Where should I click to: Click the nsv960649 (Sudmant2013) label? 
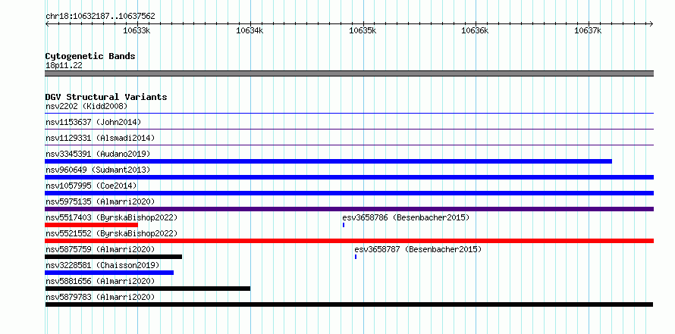(x=98, y=170)
